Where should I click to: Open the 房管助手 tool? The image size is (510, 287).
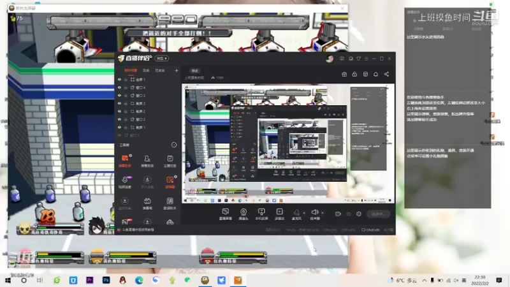coord(147,161)
